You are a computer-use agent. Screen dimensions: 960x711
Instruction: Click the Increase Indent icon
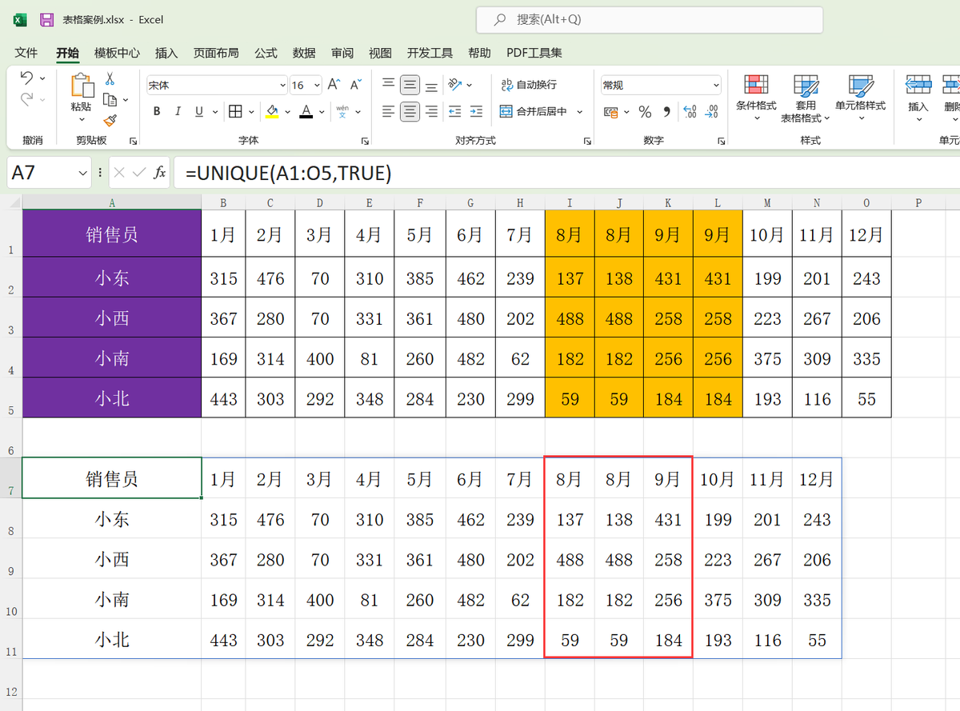coord(477,111)
